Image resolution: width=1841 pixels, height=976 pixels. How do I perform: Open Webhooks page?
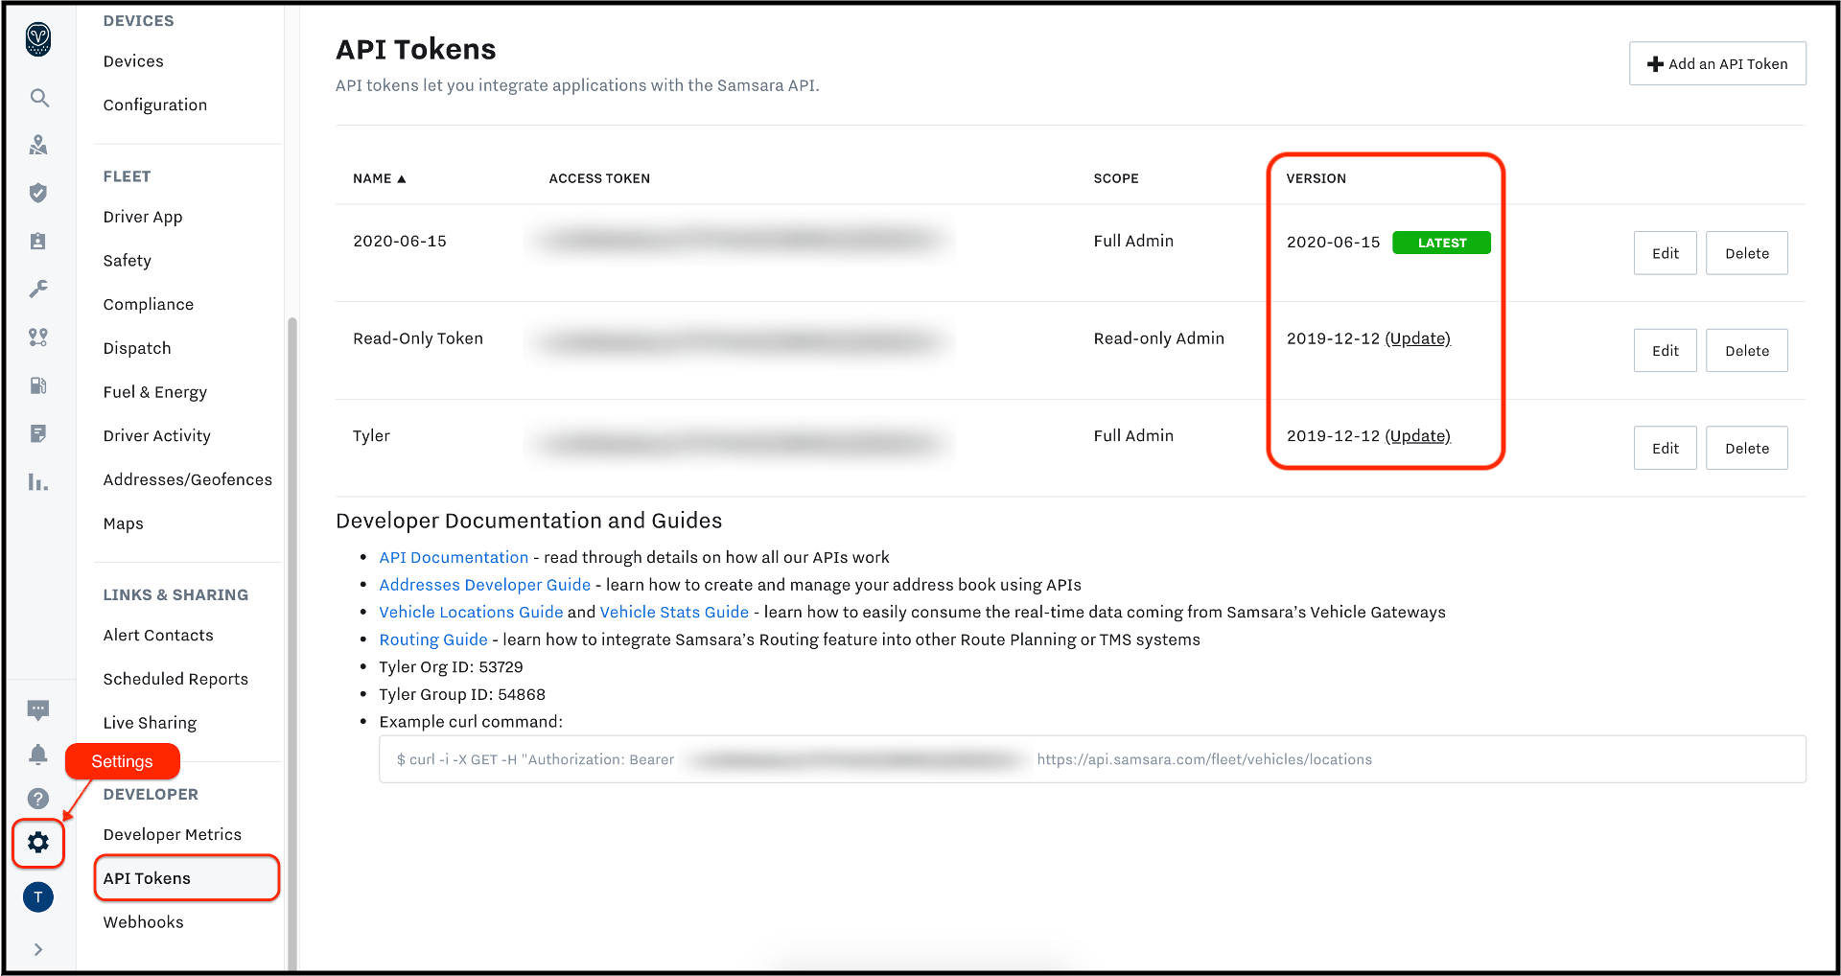pyautogui.click(x=144, y=922)
